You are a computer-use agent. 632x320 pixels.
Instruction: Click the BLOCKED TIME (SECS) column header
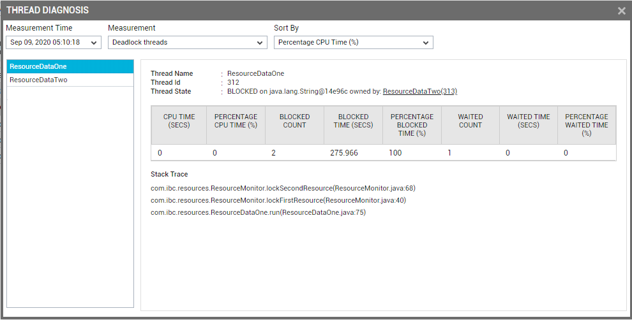pos(354,125)
